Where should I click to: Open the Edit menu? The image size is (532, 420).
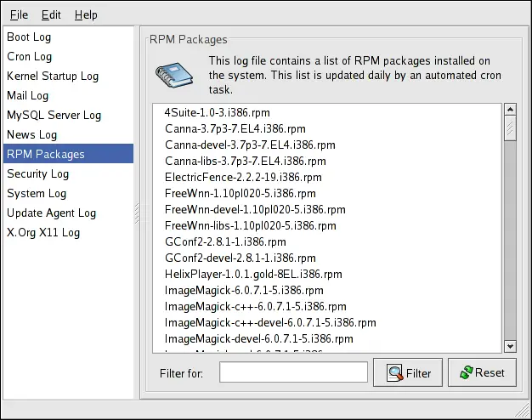(x=51, y=14)
